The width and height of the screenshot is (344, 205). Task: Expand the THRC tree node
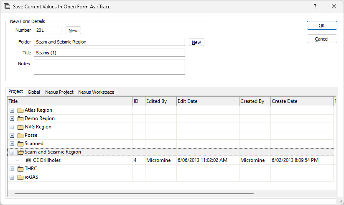(12, 169)
